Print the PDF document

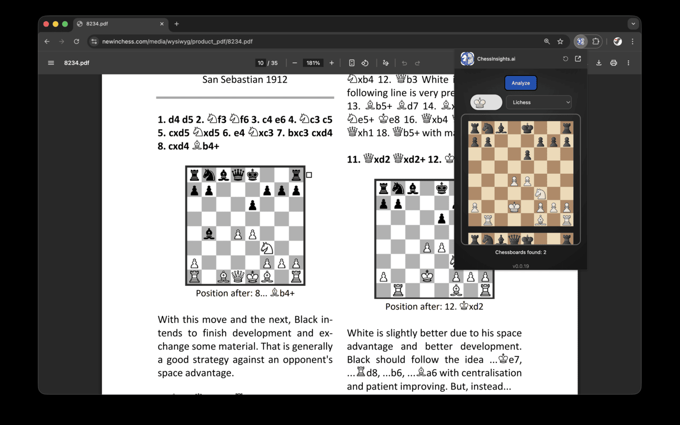coord(614,63)
